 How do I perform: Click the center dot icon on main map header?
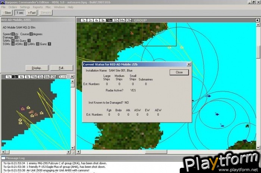pyautogui.click(x=257, y=20)
